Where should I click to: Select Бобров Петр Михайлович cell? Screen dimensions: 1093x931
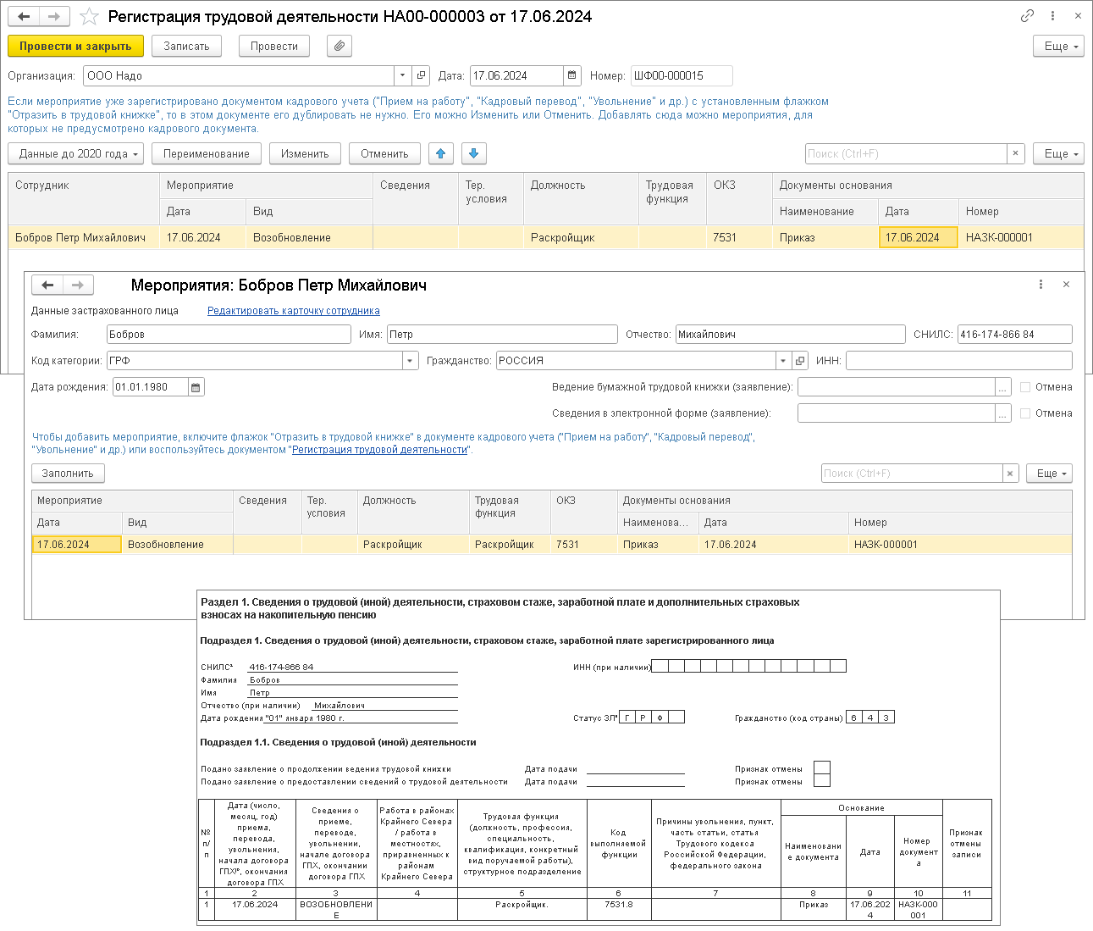(x=84, y=238)
